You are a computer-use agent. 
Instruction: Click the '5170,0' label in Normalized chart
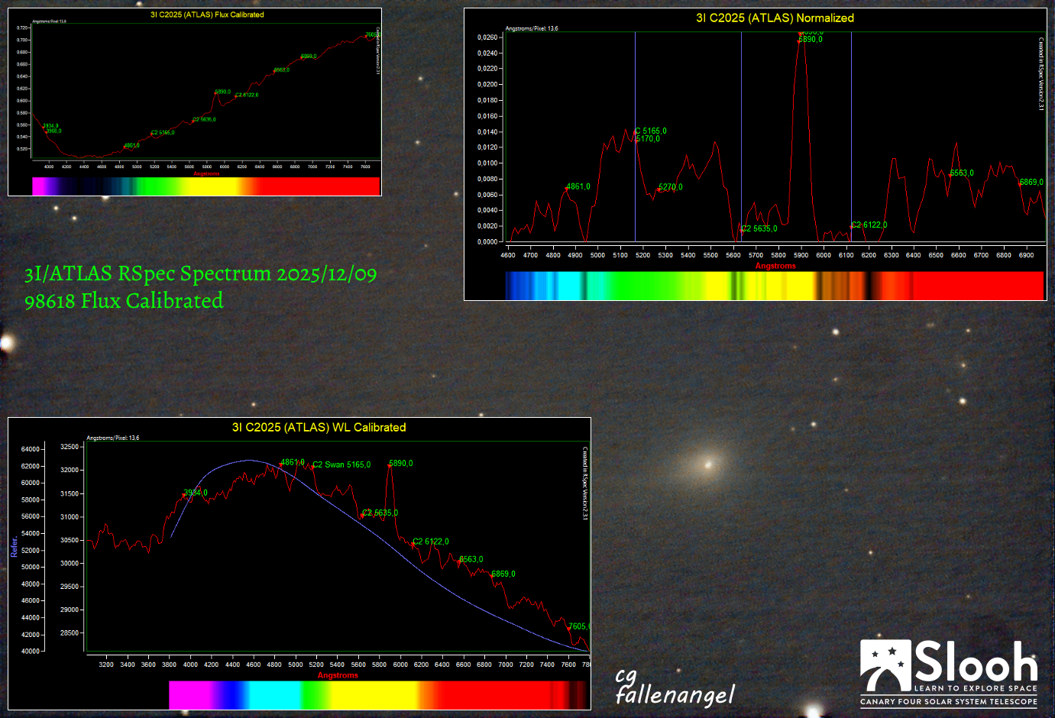point(648,139)
